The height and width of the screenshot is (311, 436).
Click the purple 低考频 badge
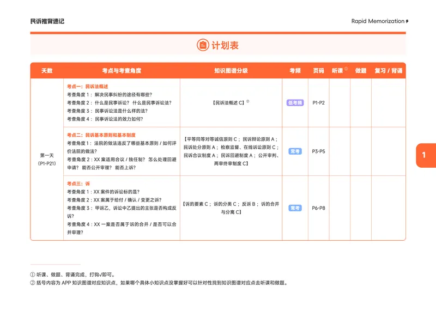(x=295, y=102)
